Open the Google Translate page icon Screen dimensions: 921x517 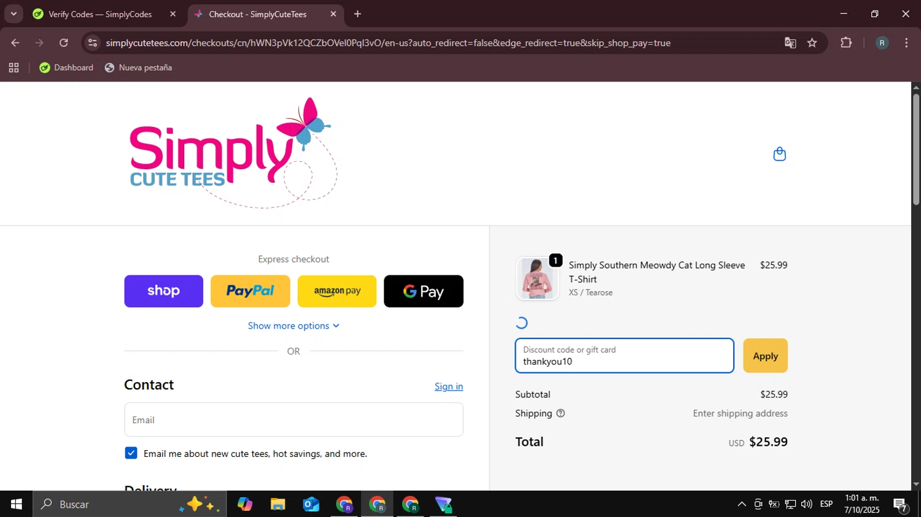(790, 43)
